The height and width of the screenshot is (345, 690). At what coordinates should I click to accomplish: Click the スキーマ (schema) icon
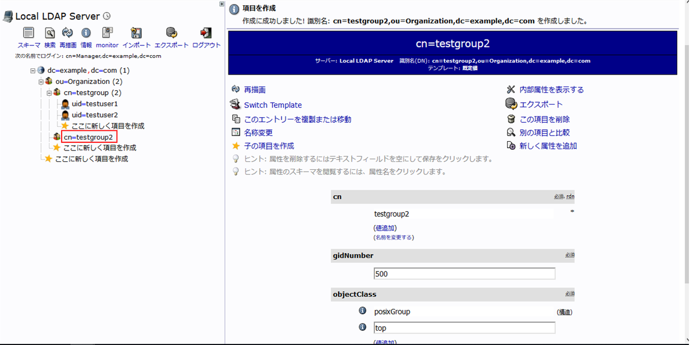29,33
